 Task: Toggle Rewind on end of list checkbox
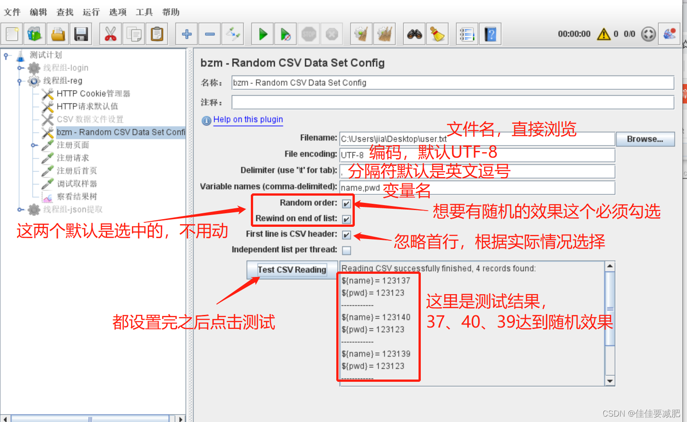click(x=347, y=219)
